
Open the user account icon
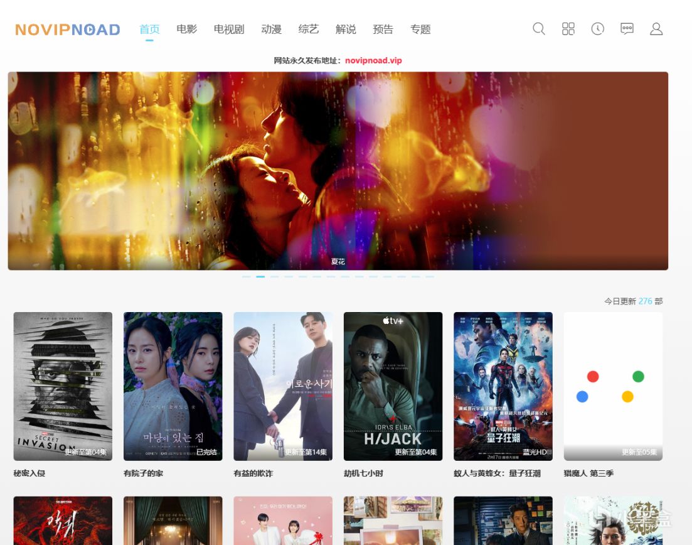coord(656,29)
